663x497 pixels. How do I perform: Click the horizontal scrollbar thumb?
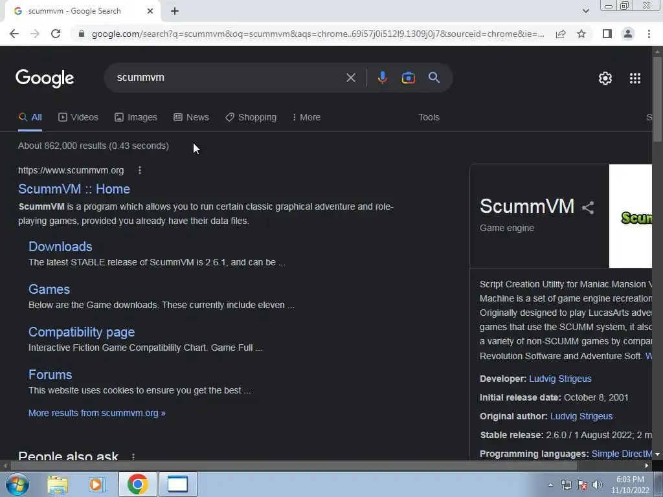[x=294, y=466]
